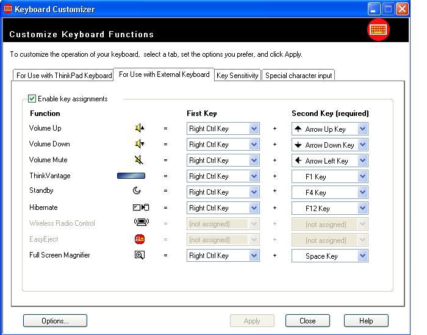The width and height of the screenshot is (427, 335).
Task: Click the Hibernate icon
Action: point(140,207)
